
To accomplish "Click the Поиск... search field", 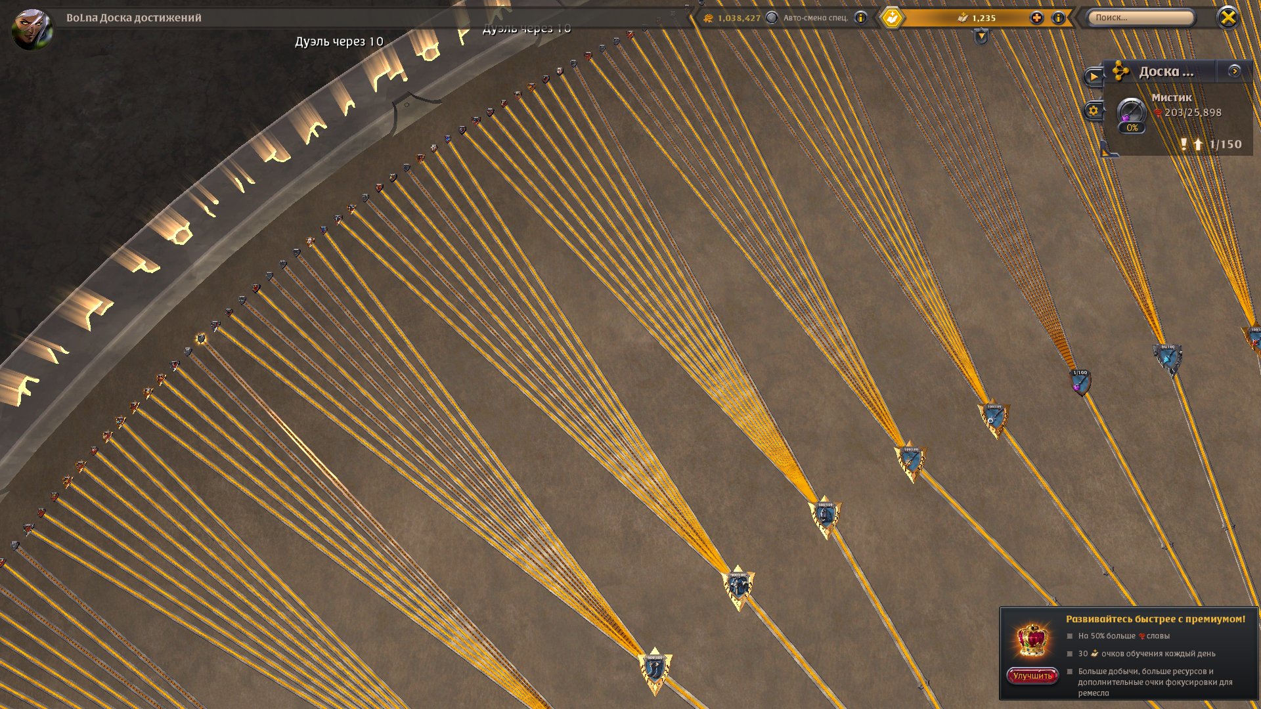I will (1140, 18).
